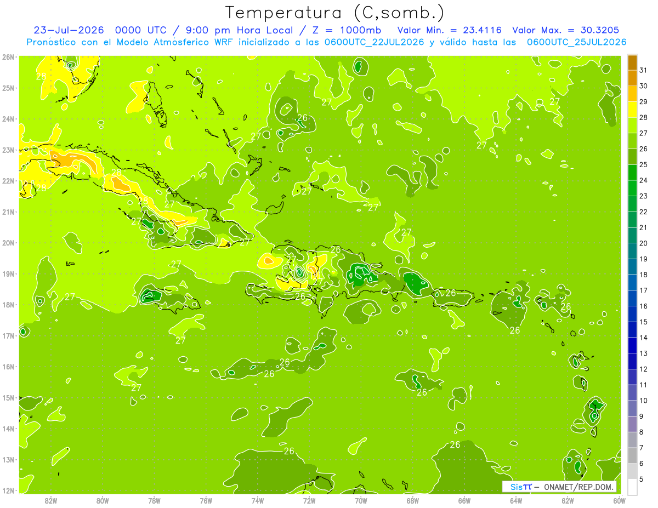The height and width of the screenshot is (508, 658).
Task: Pick the legend swatch between 29 and 30
Action: 632,94
